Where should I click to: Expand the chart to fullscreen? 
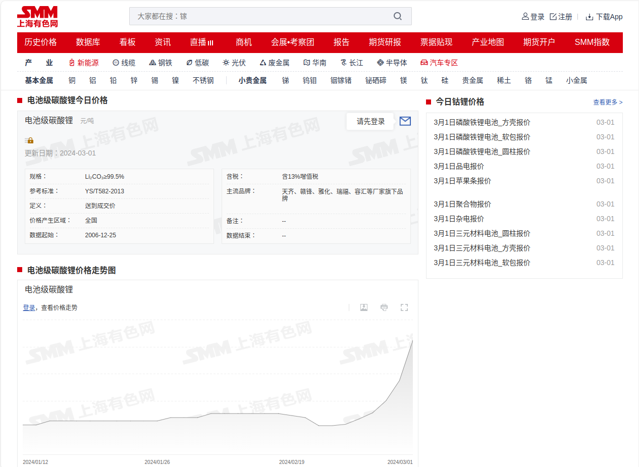tap(404, 307)
